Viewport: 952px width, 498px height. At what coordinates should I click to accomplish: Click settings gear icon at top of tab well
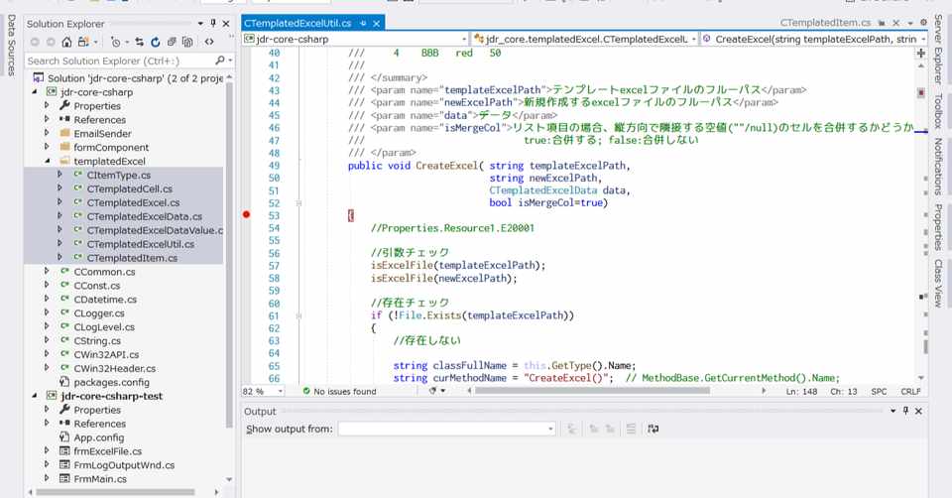[x=923, y=23]
